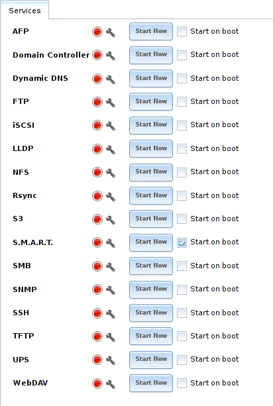
Task: Start the SNMP service now
Action: pos(151,289)
